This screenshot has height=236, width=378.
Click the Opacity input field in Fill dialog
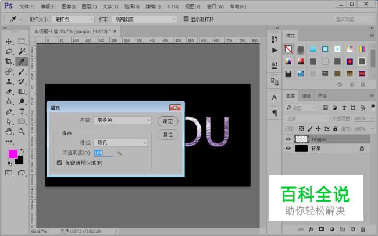(103, 153)
